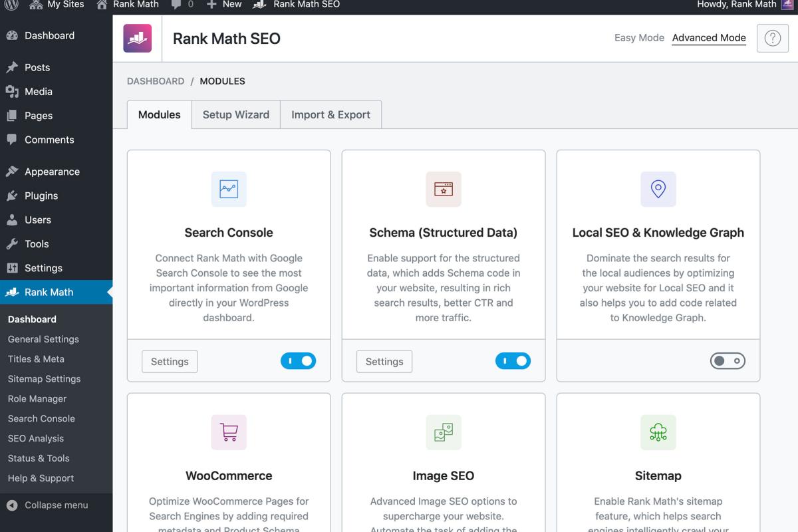
Task: Open Settings for the Schema module
Action: pos(384,361)
